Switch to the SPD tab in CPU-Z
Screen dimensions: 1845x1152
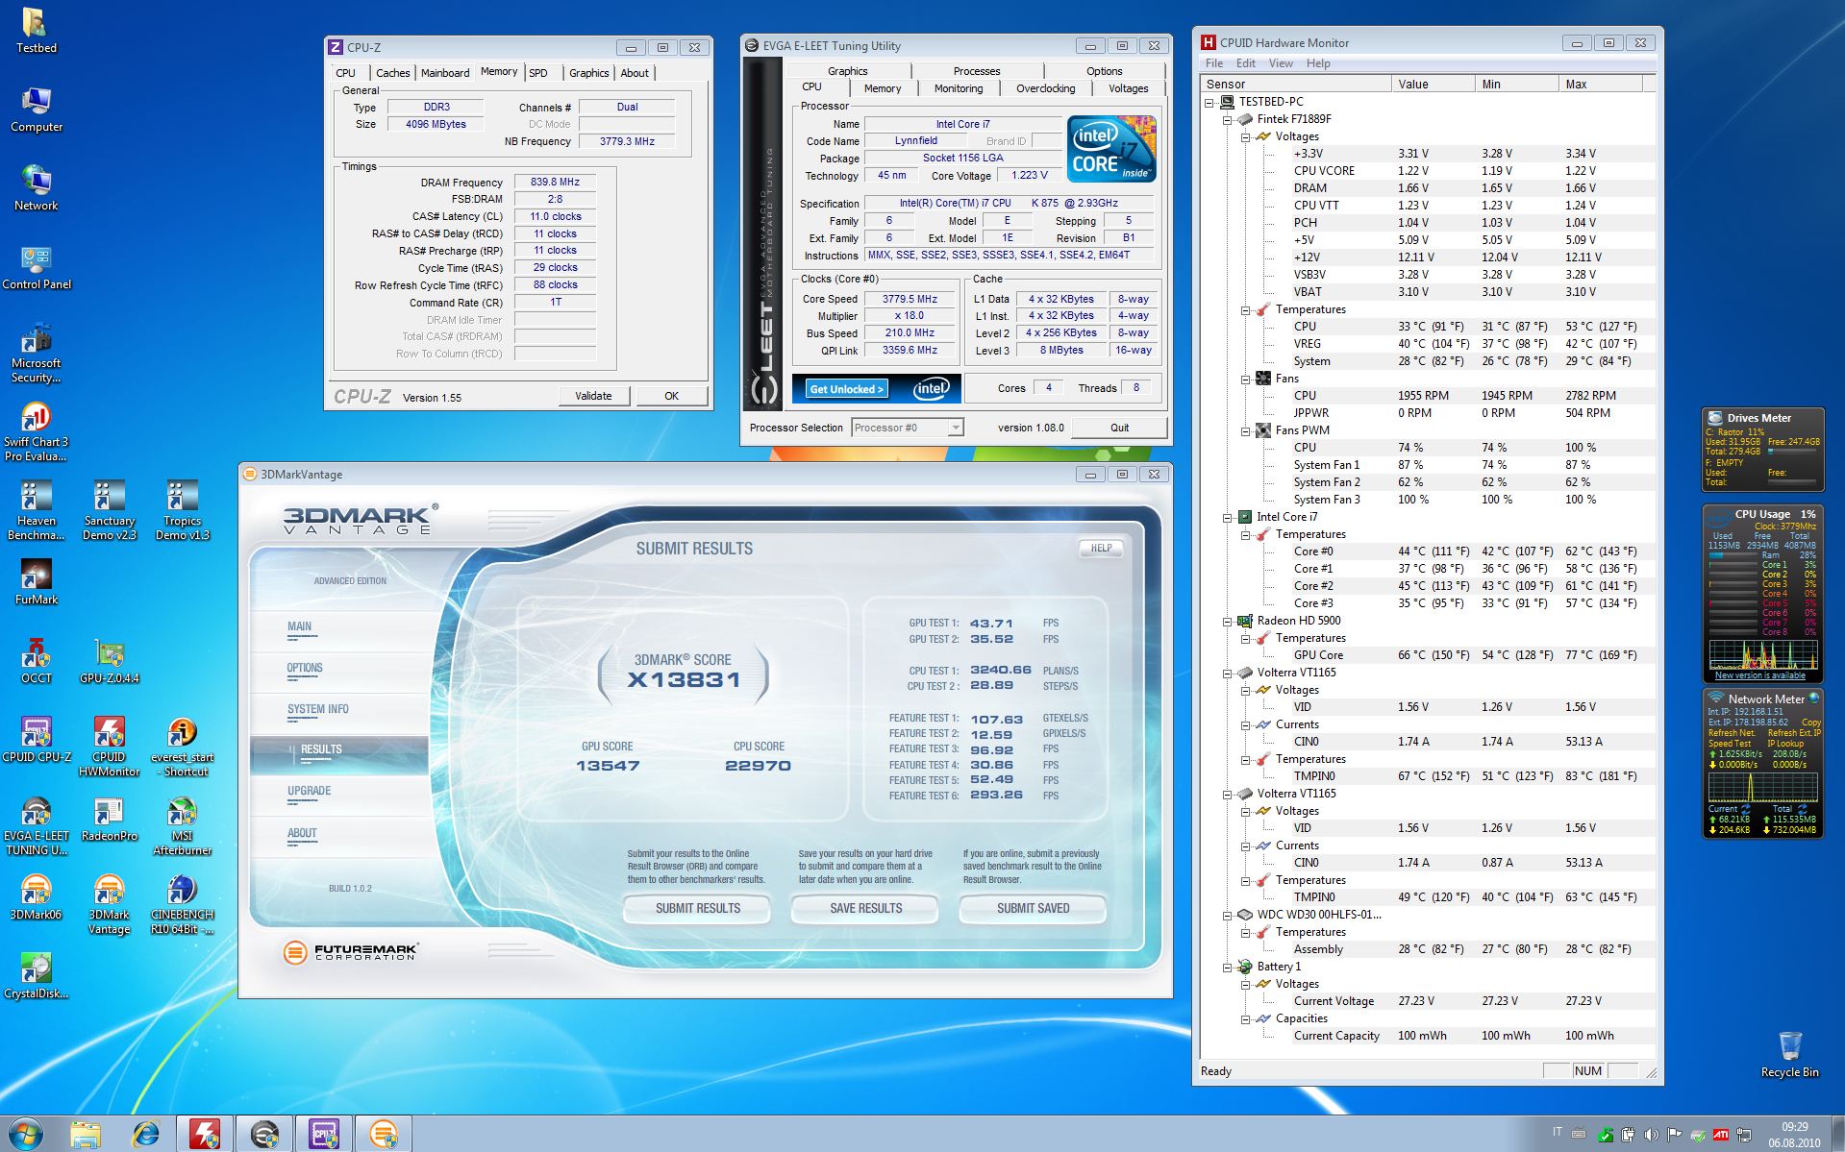[538, 73]
